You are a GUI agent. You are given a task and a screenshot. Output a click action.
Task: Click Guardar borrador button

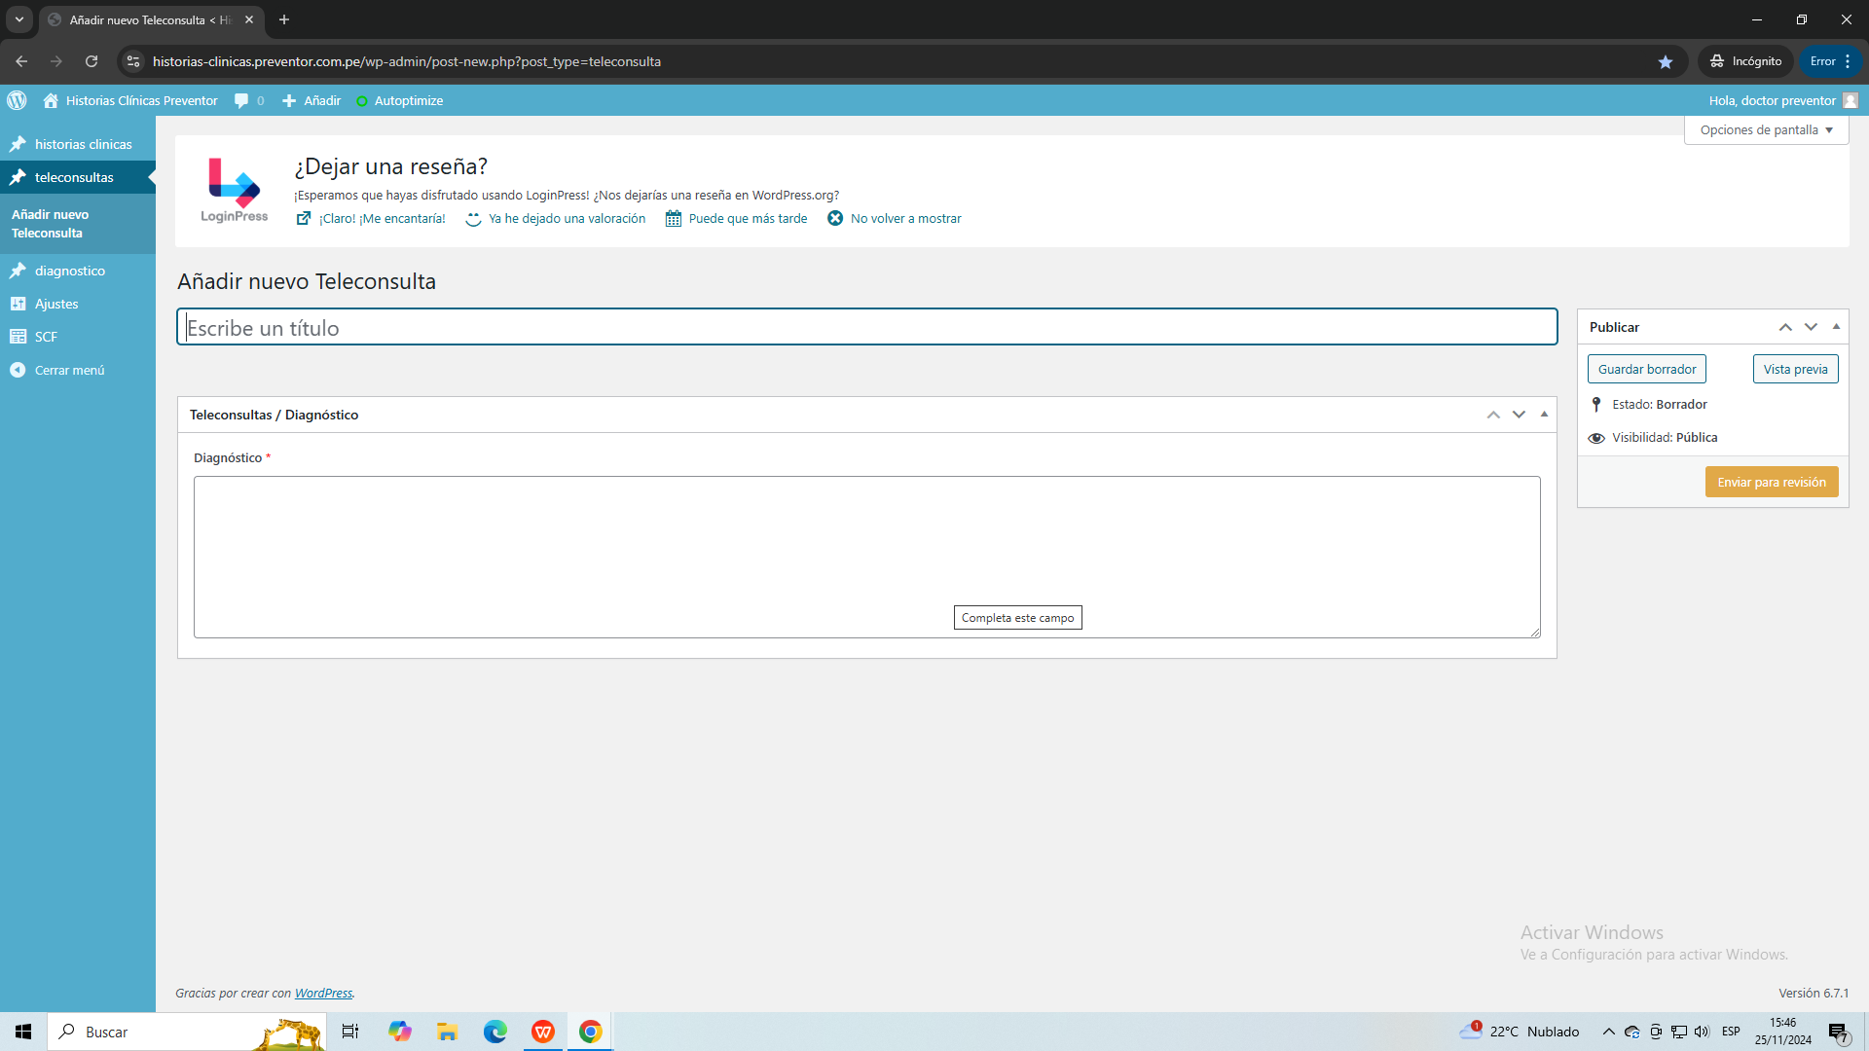click(1647, 369)
